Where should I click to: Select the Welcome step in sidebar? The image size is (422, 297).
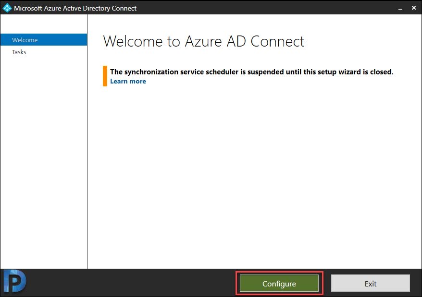point(44,40)
